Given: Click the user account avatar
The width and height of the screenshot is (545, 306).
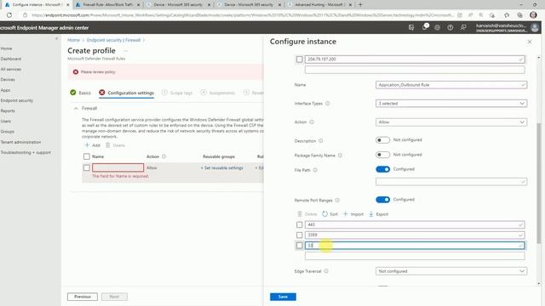Looking at the screenshot, I should (535, 27).
